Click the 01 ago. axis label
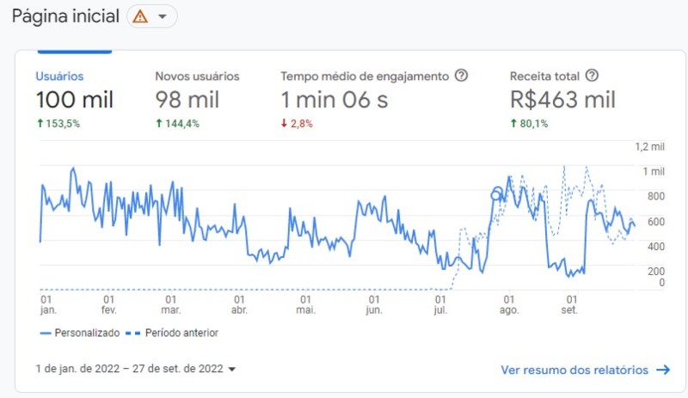The image size is (688, 398). (x=509, y=304)
